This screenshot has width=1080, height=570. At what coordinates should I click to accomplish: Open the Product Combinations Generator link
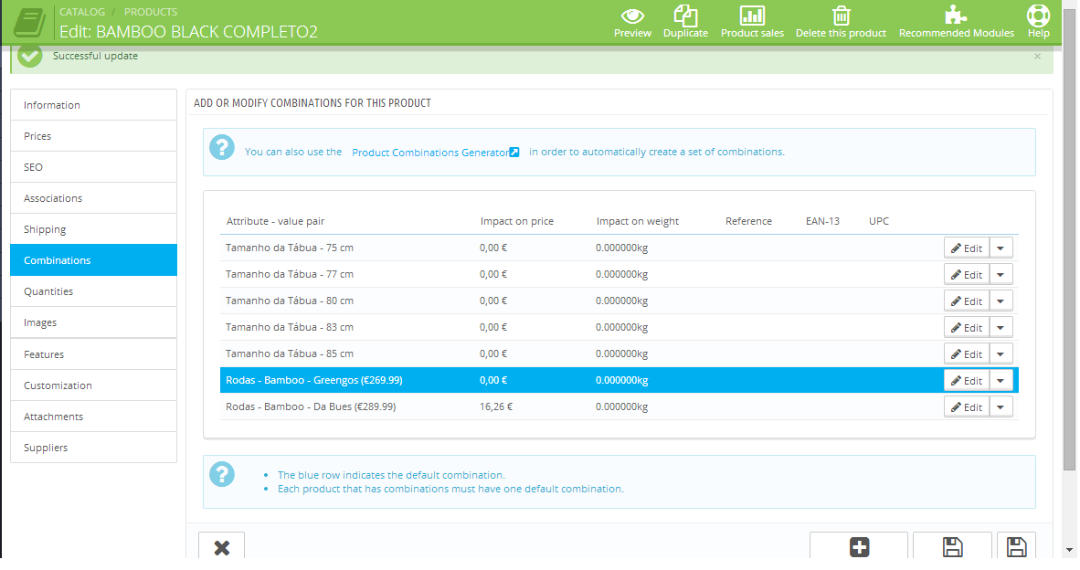coord(435,153)
